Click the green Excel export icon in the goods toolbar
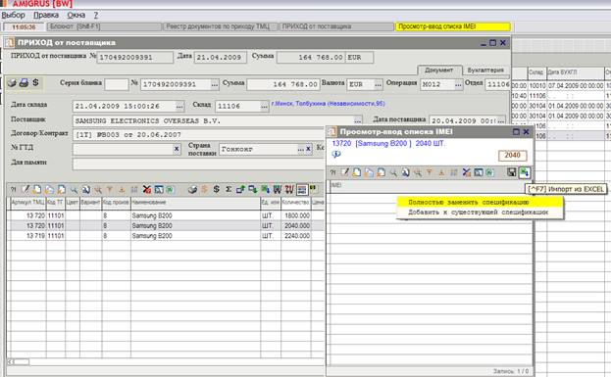The height and width of the screenshot is (377, 611). [170, 189]
